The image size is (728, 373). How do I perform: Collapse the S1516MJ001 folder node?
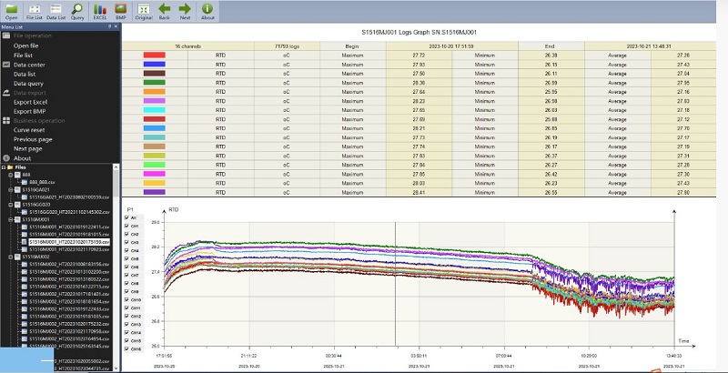point(11,219)
